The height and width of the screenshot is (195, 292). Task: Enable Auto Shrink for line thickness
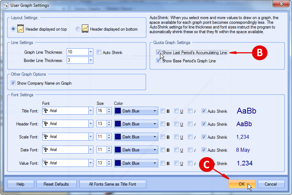click(99, 52)
